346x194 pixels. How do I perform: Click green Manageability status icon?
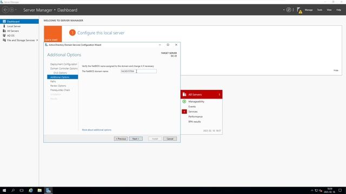pyautogui.click(x=184, y=101)
